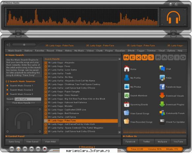
Task: Click the volume slider knob
Action: 24,45
